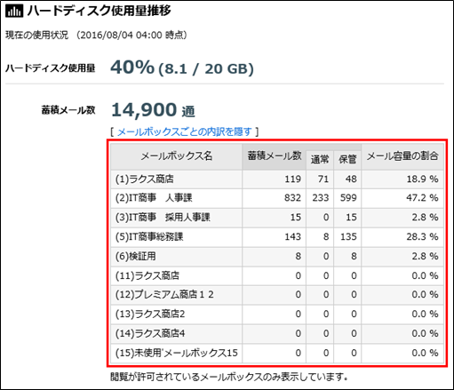The height and width of the screenshot is (390, 454).
Task: Select the (5)IT商事総務課 mailbox row
Action: (x=277, y=237)
